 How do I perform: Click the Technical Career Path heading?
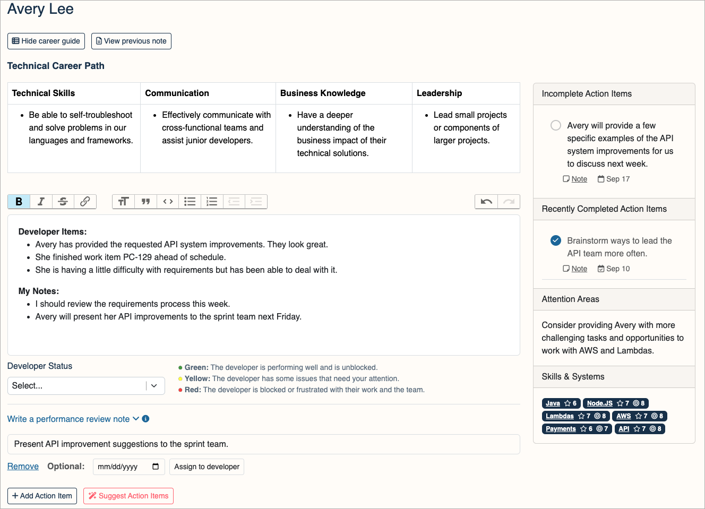56,66
